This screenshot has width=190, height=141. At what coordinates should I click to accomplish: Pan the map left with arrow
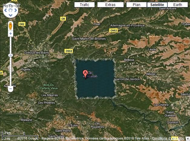point(5,10)
